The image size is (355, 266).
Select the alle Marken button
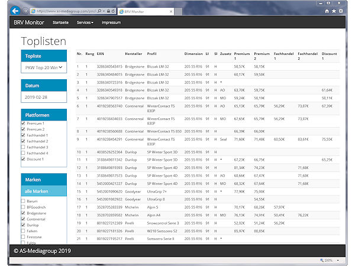(x=44, y=191)
